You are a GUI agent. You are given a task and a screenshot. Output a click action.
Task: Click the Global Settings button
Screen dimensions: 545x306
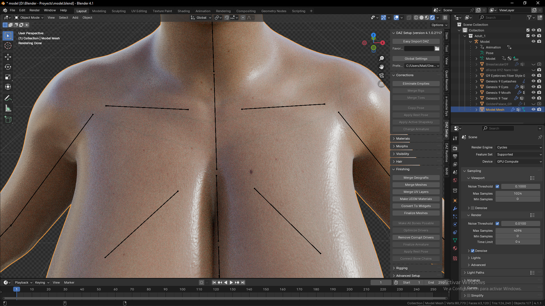416,59
